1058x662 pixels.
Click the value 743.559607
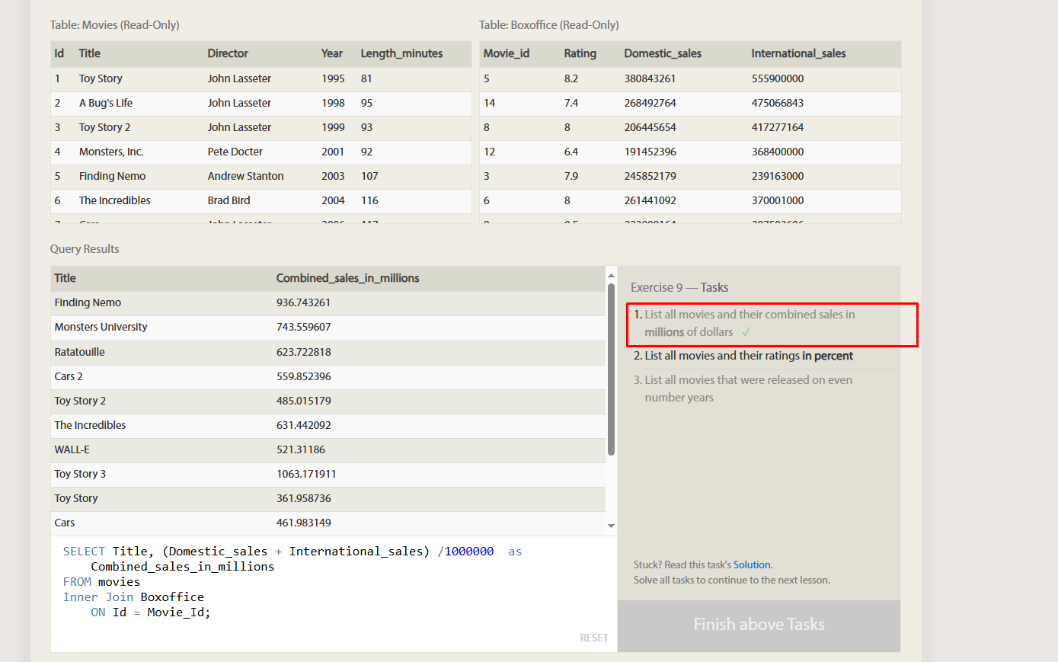[x=303, y=327]
